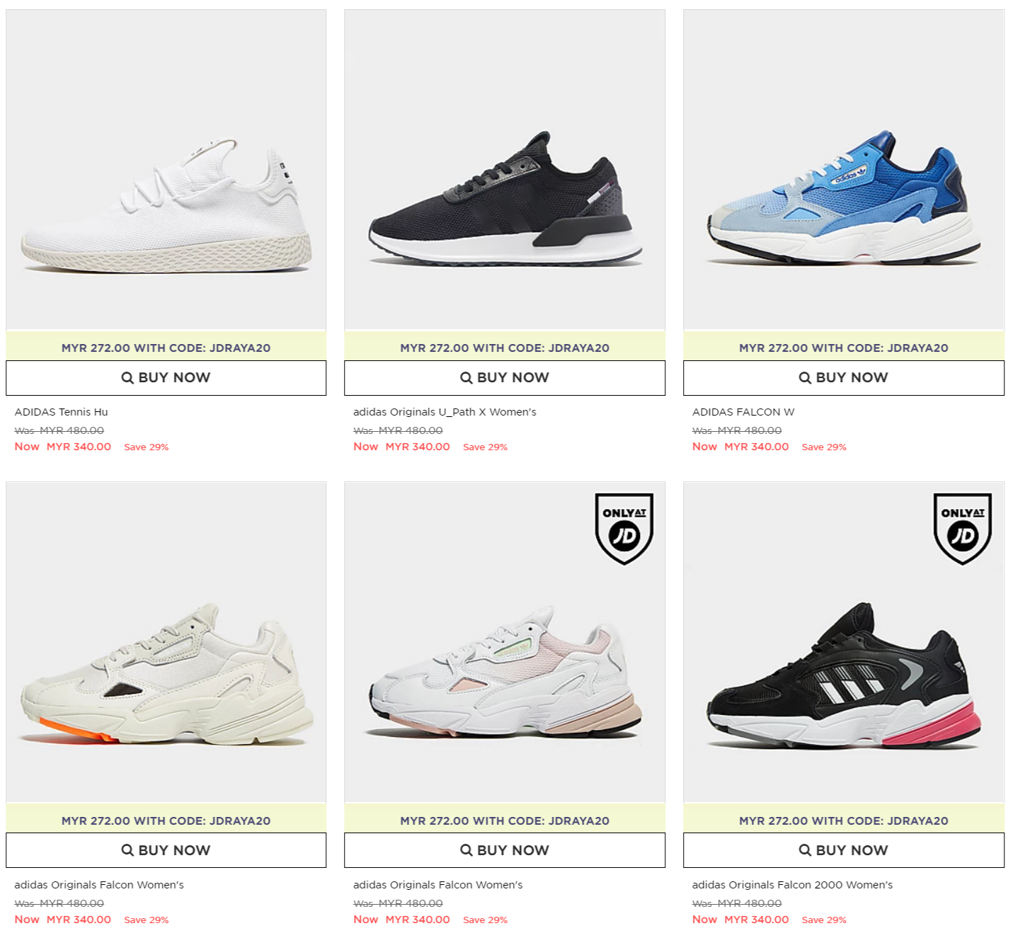Viewport: 1013px width, 938px height.
Task: Open adidas Originals U_Path X Women's title link
Action: click(x=445, y=412)
